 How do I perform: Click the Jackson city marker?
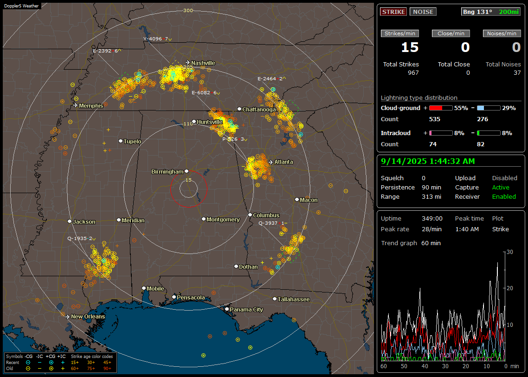[x=70, y=221]
